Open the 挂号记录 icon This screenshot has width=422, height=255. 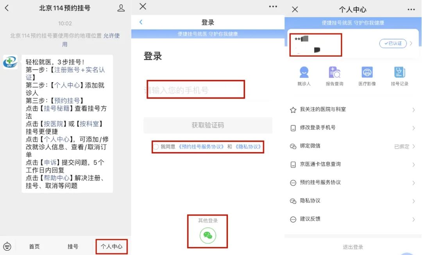click(x=400, y=76)
